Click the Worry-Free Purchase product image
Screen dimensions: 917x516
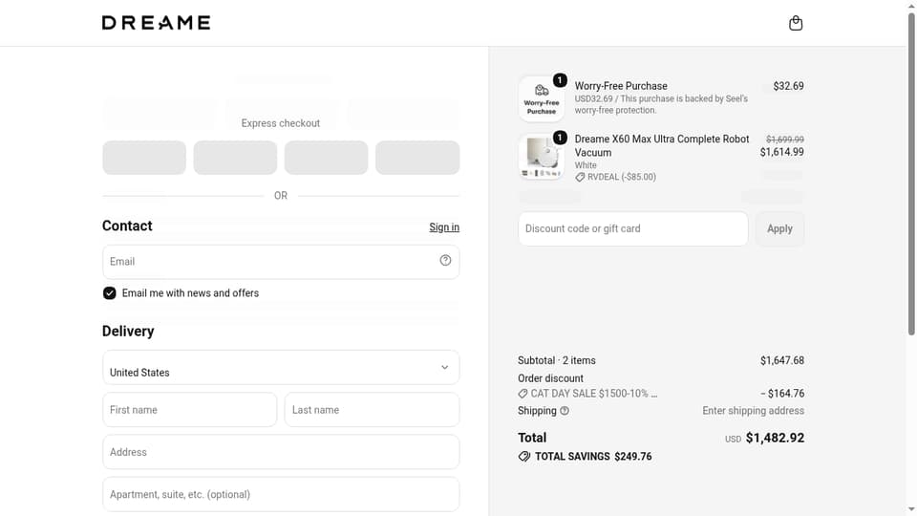(x=541, y=98)
